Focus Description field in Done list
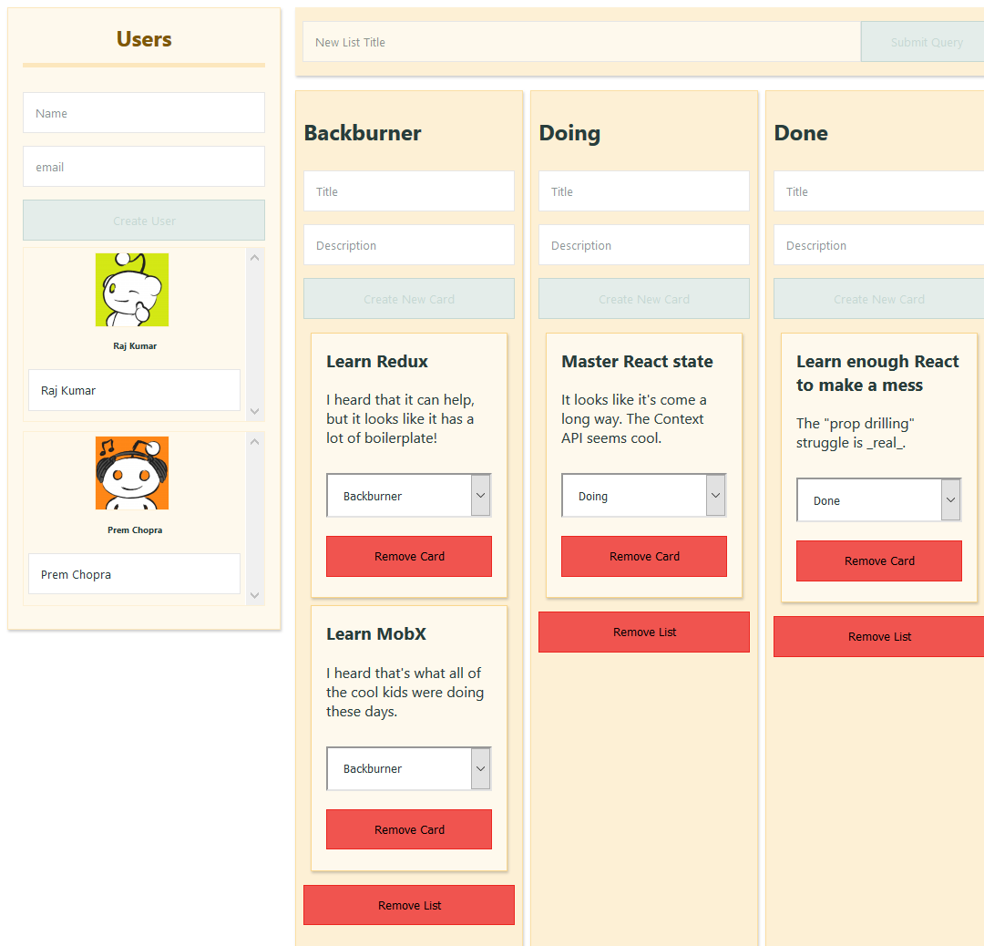 click(878, 245)
